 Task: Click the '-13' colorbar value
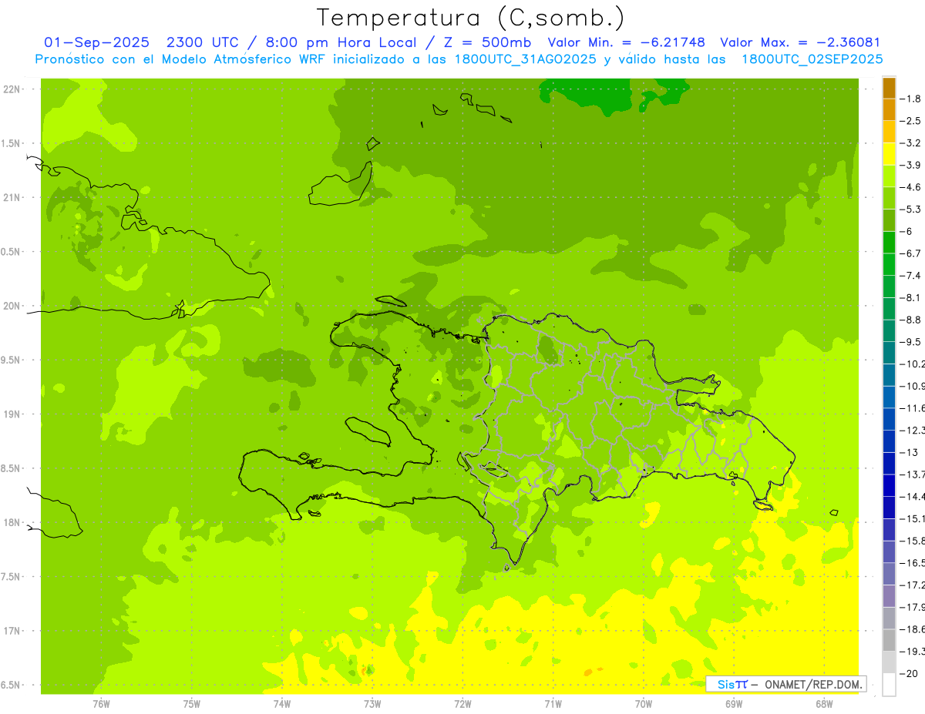tap(909, 453)
